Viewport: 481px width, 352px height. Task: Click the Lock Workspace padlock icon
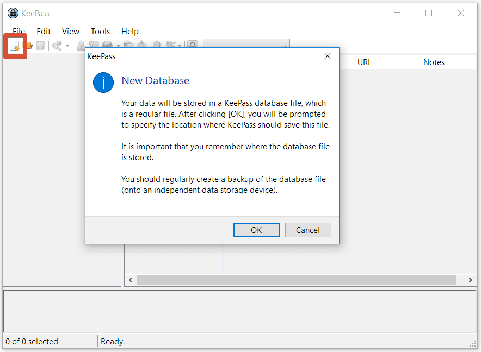(193, 45)
